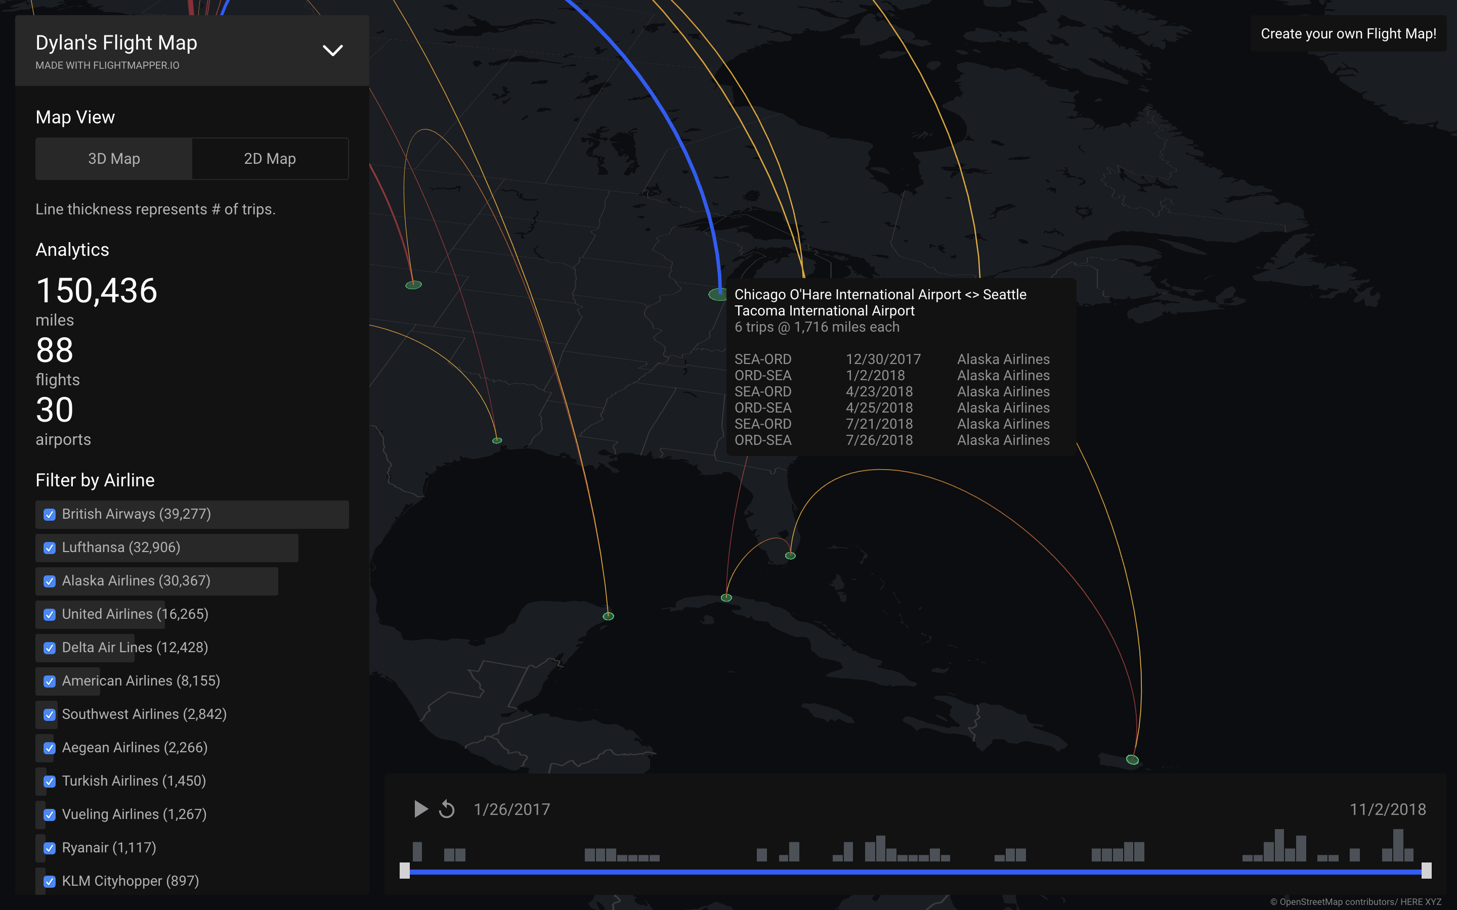Uncheck the KLM Cityhopper filter
Screen dimensions: 1457x910
coord(50,881)
